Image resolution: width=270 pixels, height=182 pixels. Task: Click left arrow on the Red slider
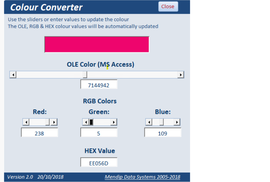pos(26,122)
